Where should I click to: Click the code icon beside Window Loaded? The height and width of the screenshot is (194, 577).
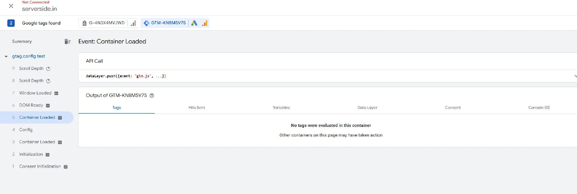coord(56,93)
